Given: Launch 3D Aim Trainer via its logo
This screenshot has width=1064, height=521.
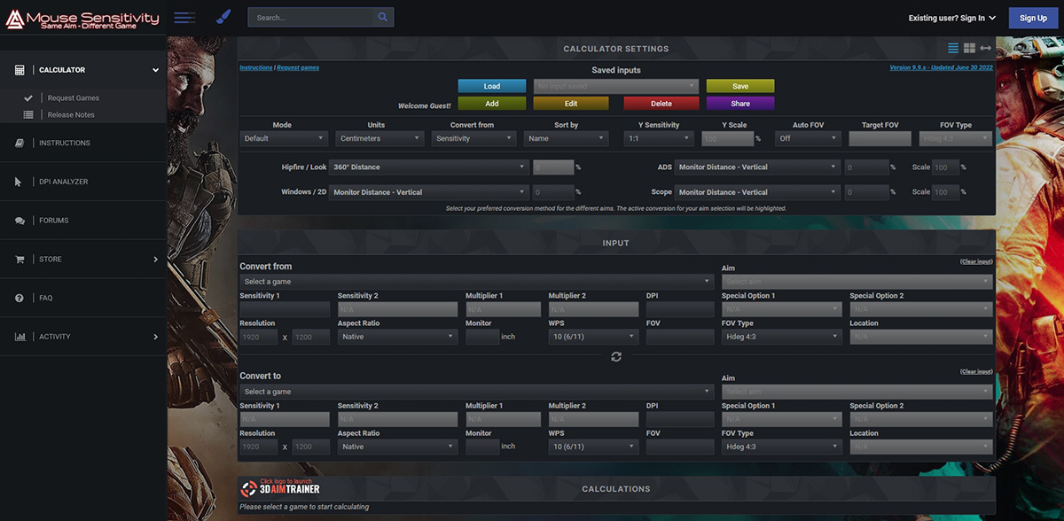Looking at the screenshot, I should pos(280,488).
